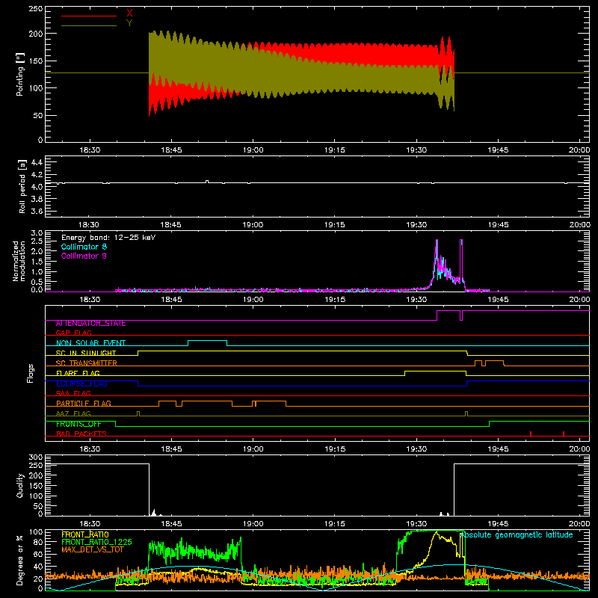The width and height of the screenshot is (598, 598).
Task: Click the orange MAX_DET_VS_TOT legend entry
Action: click(93, 549)
